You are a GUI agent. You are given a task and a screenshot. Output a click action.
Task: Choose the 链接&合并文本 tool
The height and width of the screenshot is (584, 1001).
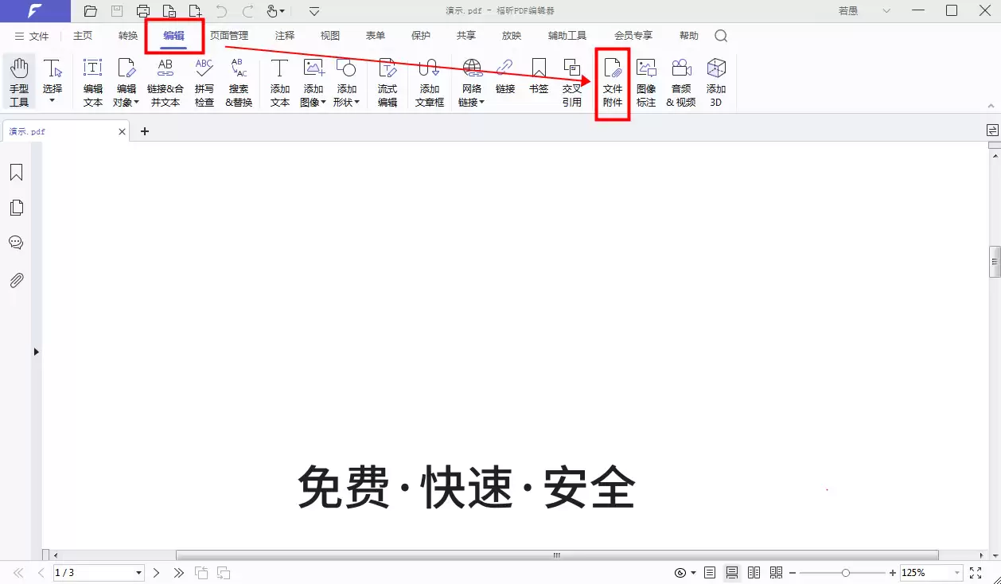(166, 82)
